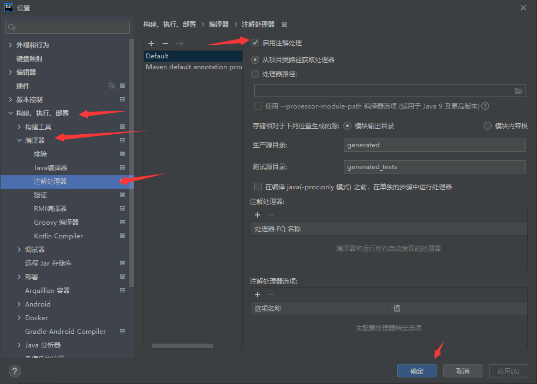Select 从项目类路径获取处理器 radio button
537x384 pixels.
(x=255, y=60)
